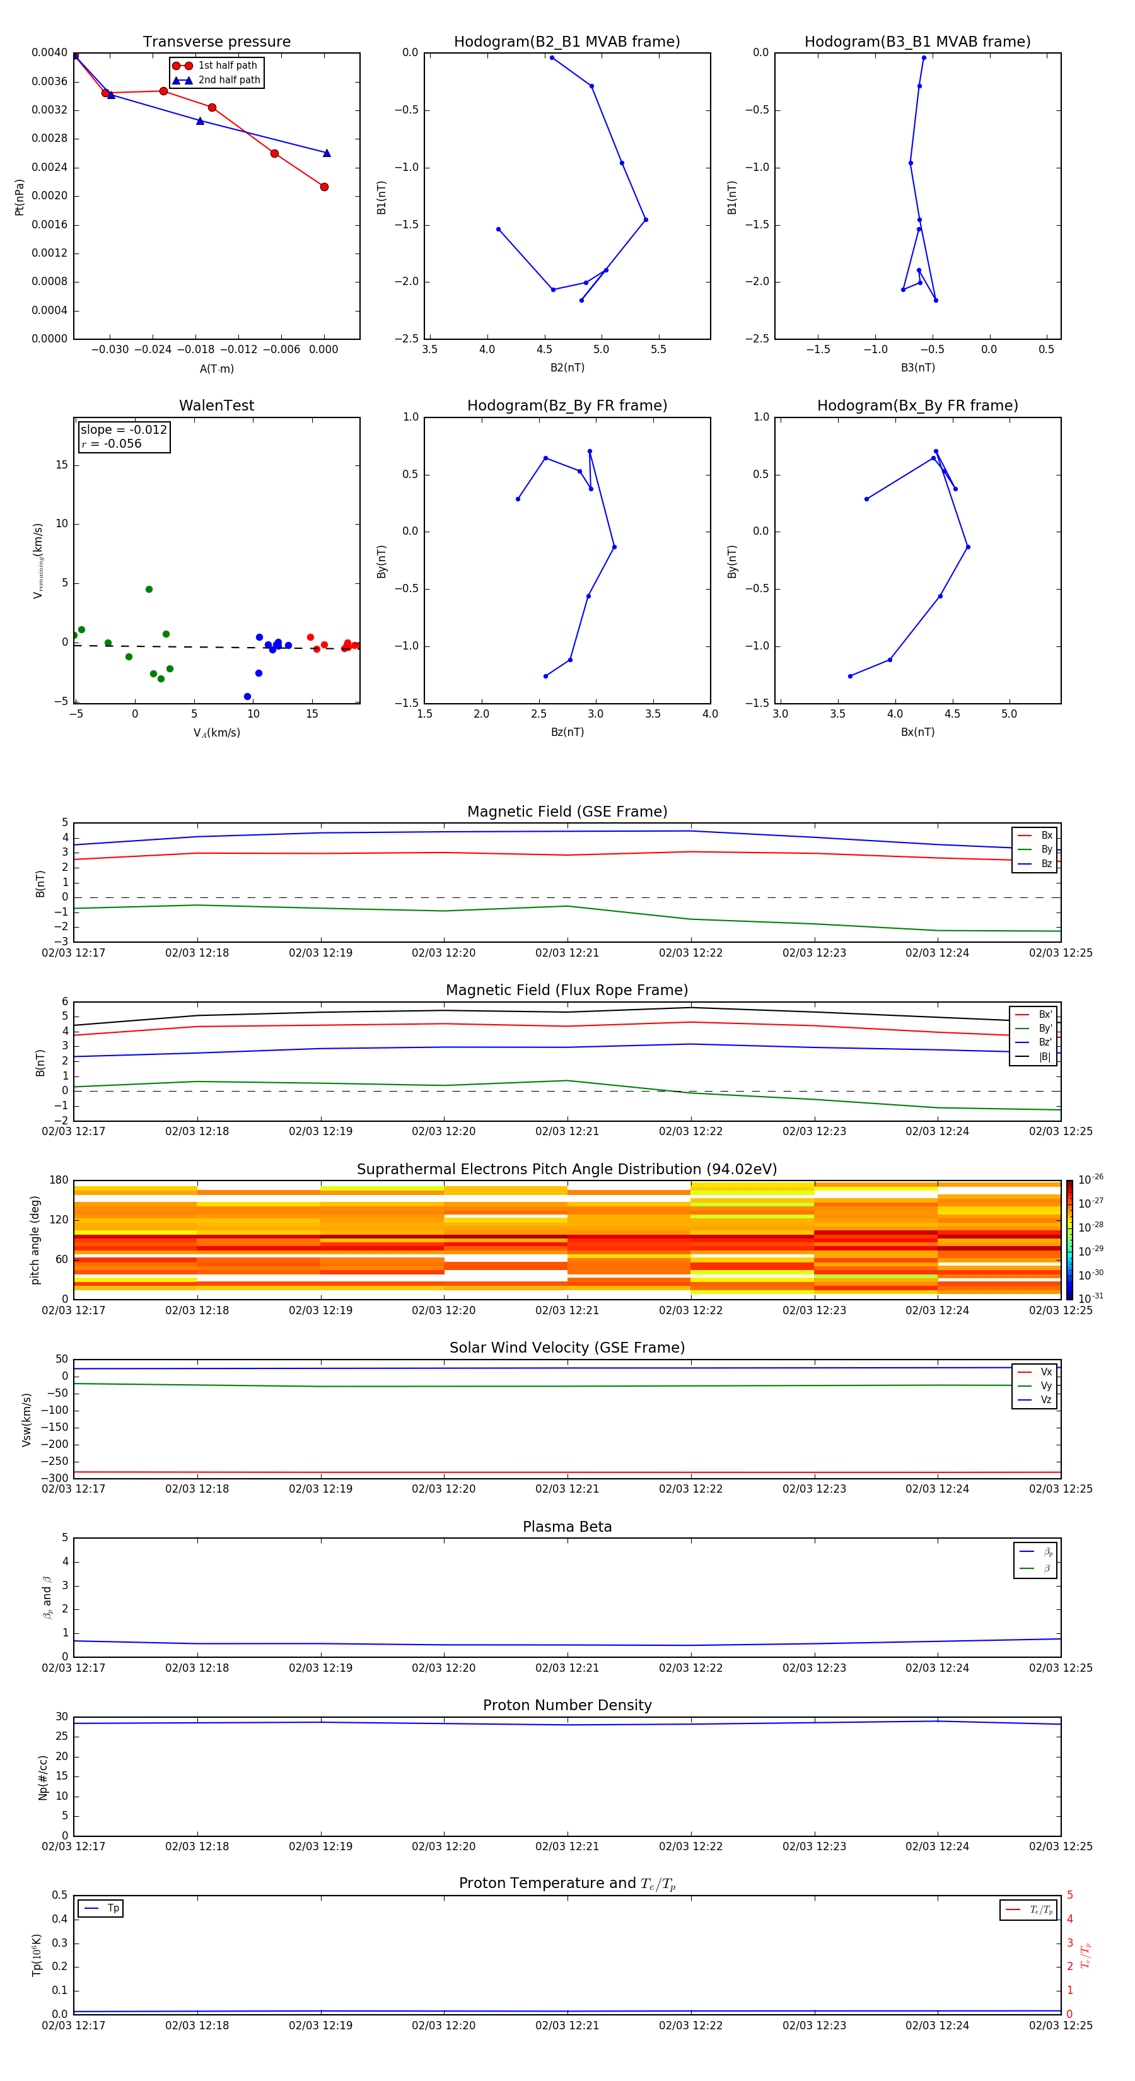Click the Bx entry in GSE legend

click(1035, 836)
